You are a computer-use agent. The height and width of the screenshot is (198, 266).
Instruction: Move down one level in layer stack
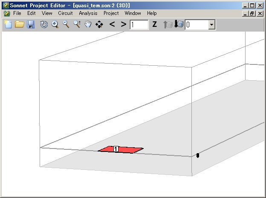click(x=179, y=24)
